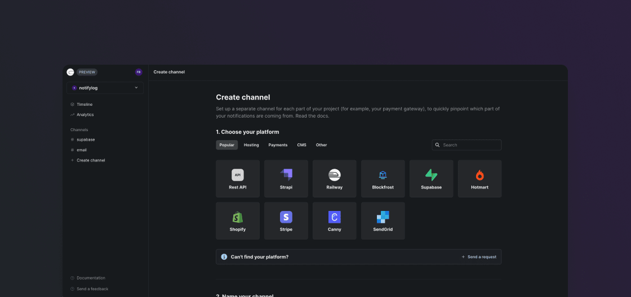This screenshot has height=297, width=631.
Task: Open Timeline in the sidebar
Action: click(x=85, y=105)
